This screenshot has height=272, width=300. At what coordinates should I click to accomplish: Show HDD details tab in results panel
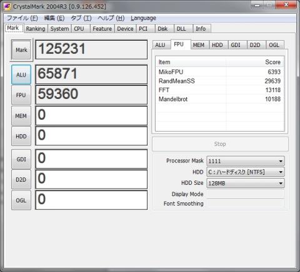point(219,45)
